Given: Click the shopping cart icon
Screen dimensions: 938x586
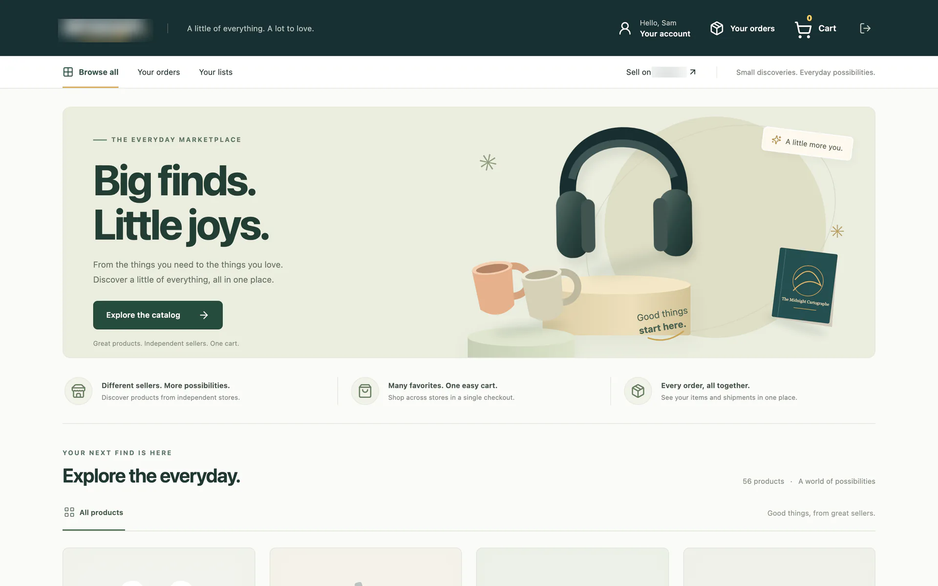Looking at the screenshot, I should [x=803, y=29].
